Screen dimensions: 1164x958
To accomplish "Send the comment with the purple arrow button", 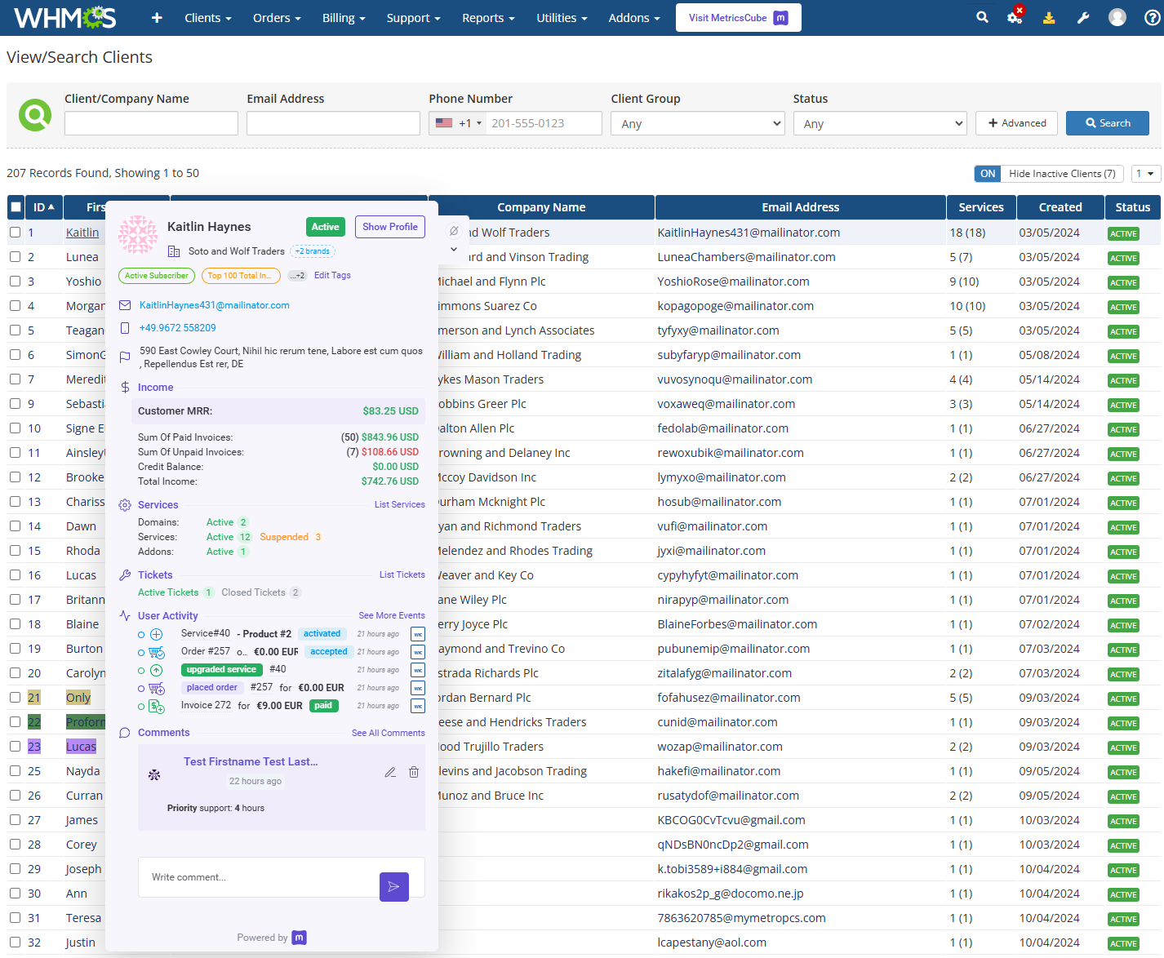I will [393, 886].
